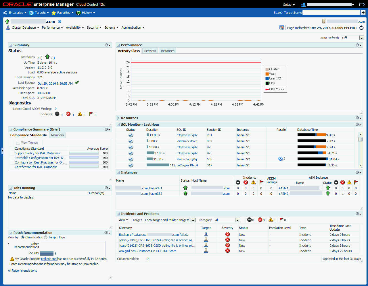Click the refresh page icon
The image size is (368, 286).
(x=361, y=28)
